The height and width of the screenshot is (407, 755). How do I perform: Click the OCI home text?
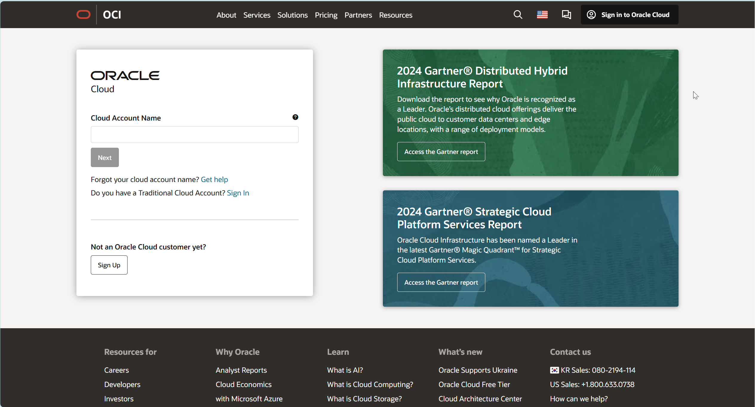tap(112, 15)
